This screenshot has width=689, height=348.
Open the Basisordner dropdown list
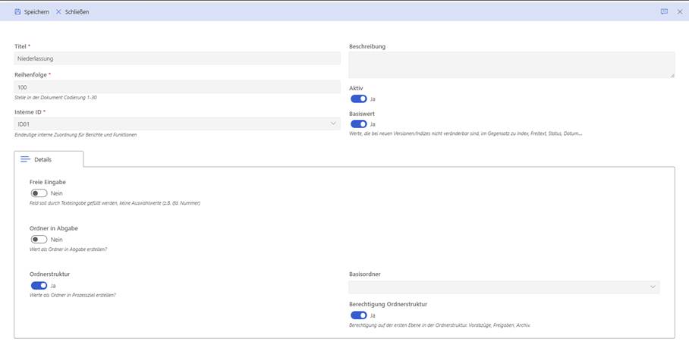(x=652, y=287)
